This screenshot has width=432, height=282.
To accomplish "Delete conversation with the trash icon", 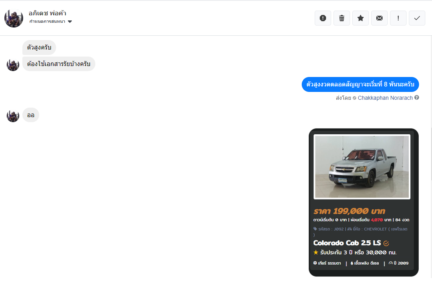I will tap(342, 18).
